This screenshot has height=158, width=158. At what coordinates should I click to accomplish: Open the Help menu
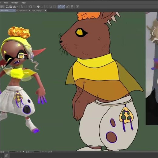point(23,3)
